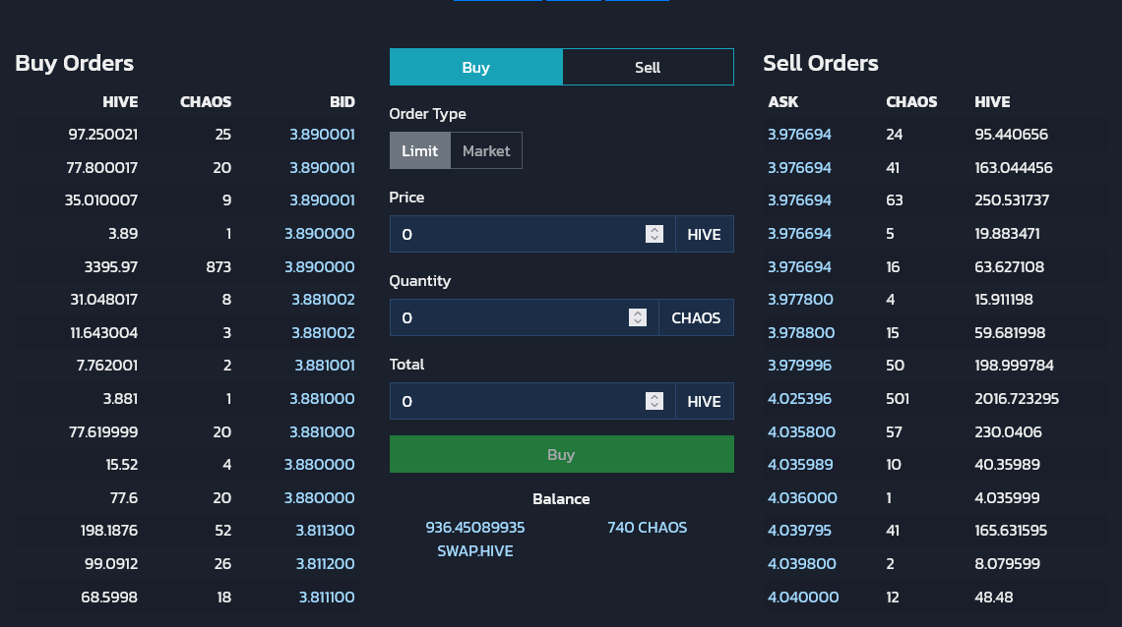This screenshot has height=627, width=1122.
Task: Click the 936.45089935 SWAP.HIVE balance
Action: click(475, 540)
